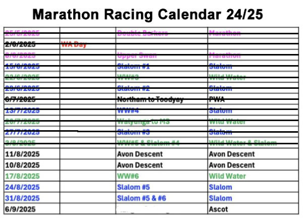Select the 2/6/2025 date cell

[x=20, y=44]
